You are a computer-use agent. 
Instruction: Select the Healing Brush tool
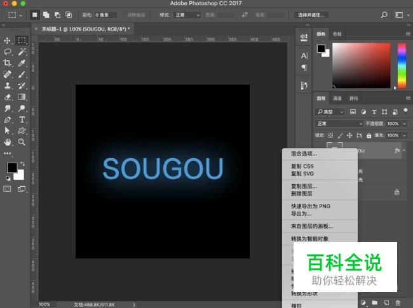click(7, 74)
